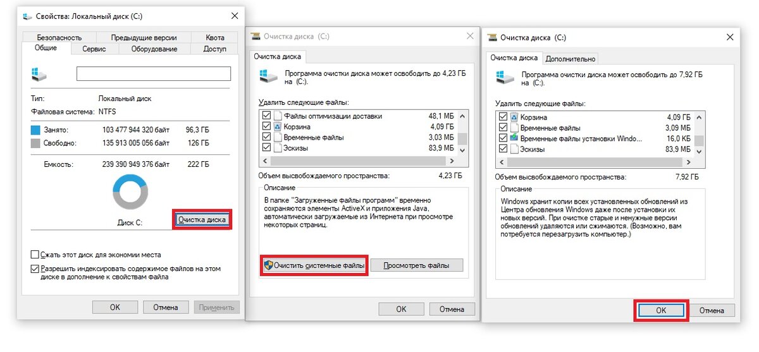Image resolution: width=759 pixels, height=352 pixels.
Task: Click scroll down arrow in middle file list
Action: point(463,150)
